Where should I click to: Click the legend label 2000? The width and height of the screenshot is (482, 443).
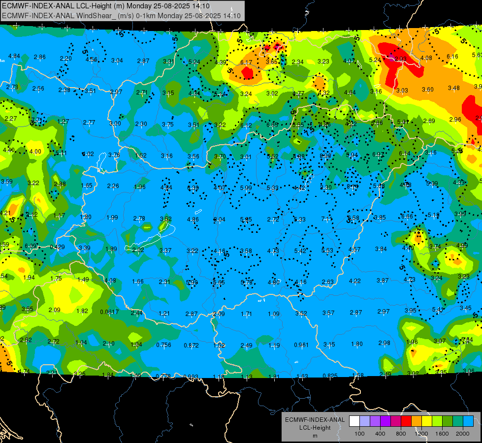[463, 434]
